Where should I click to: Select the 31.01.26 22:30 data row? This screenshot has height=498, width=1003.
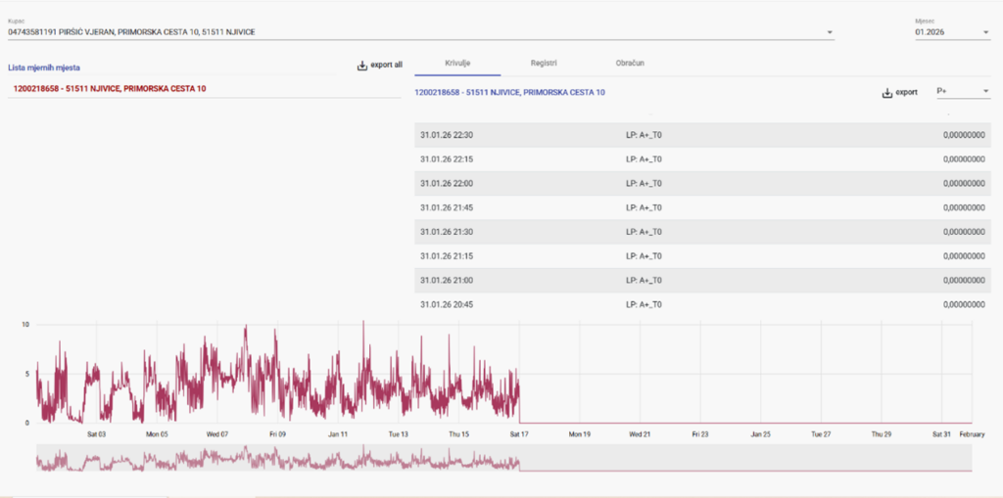point(701,135)
